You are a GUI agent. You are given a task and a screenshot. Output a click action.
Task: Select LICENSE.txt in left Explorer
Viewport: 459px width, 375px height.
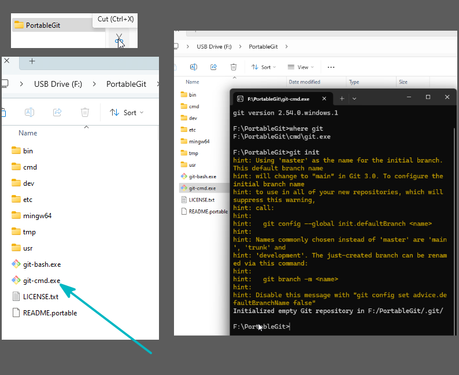(x=35, y=297)
